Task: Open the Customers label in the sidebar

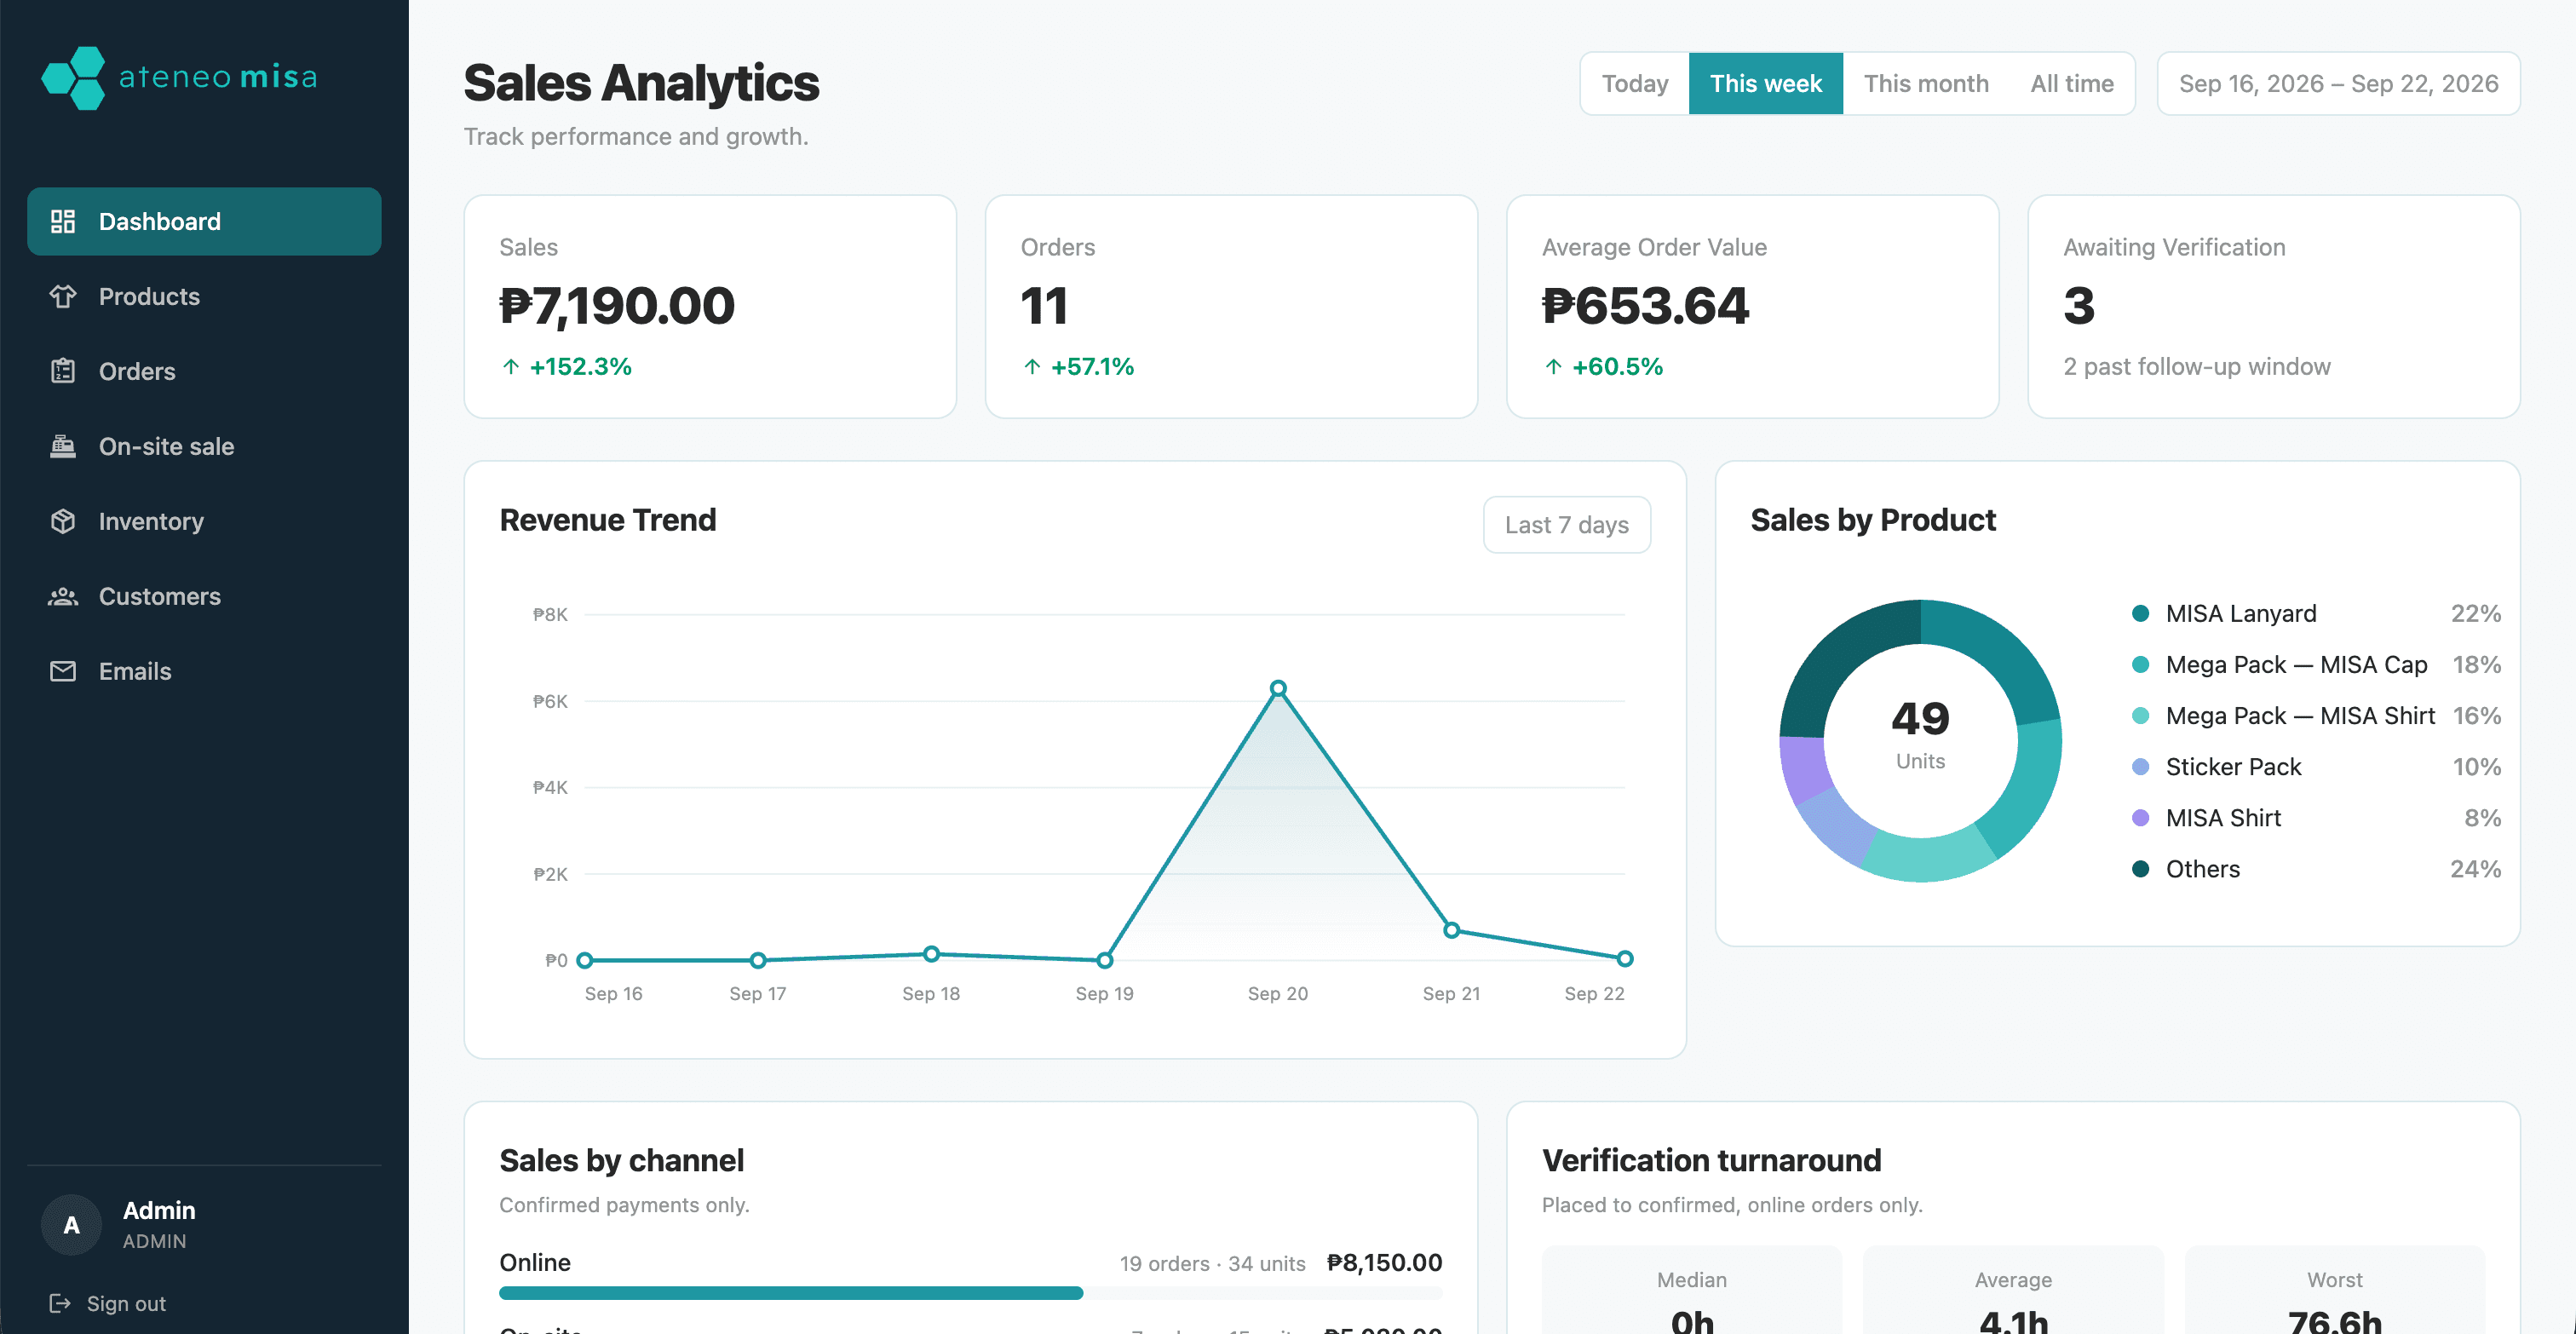Action: (x=160, y=596)
